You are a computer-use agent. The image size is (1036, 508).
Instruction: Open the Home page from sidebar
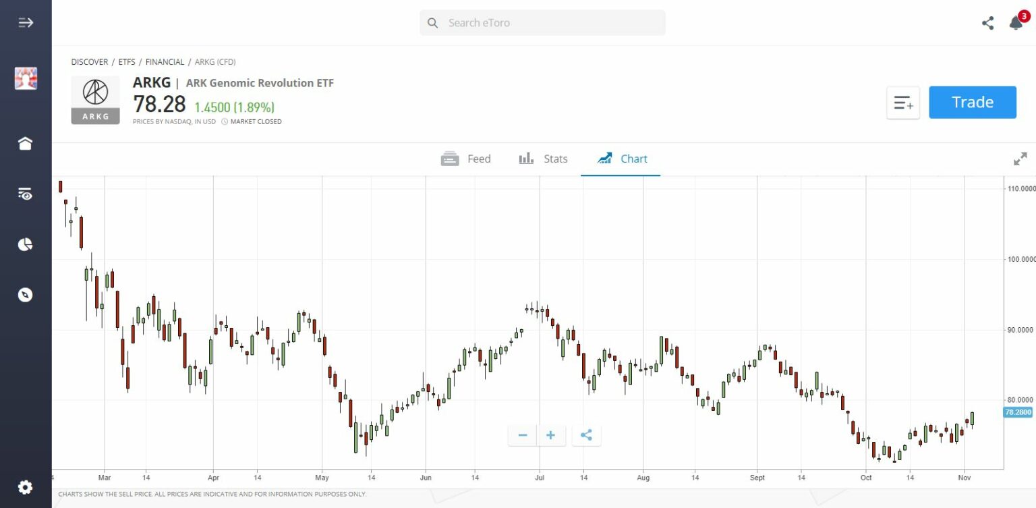[25, 143]
